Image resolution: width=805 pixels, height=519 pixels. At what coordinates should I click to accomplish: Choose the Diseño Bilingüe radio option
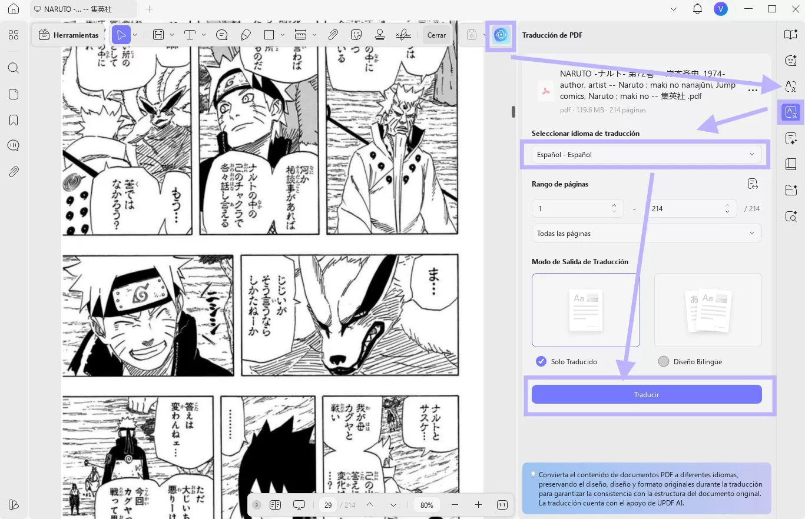[664, 361]
